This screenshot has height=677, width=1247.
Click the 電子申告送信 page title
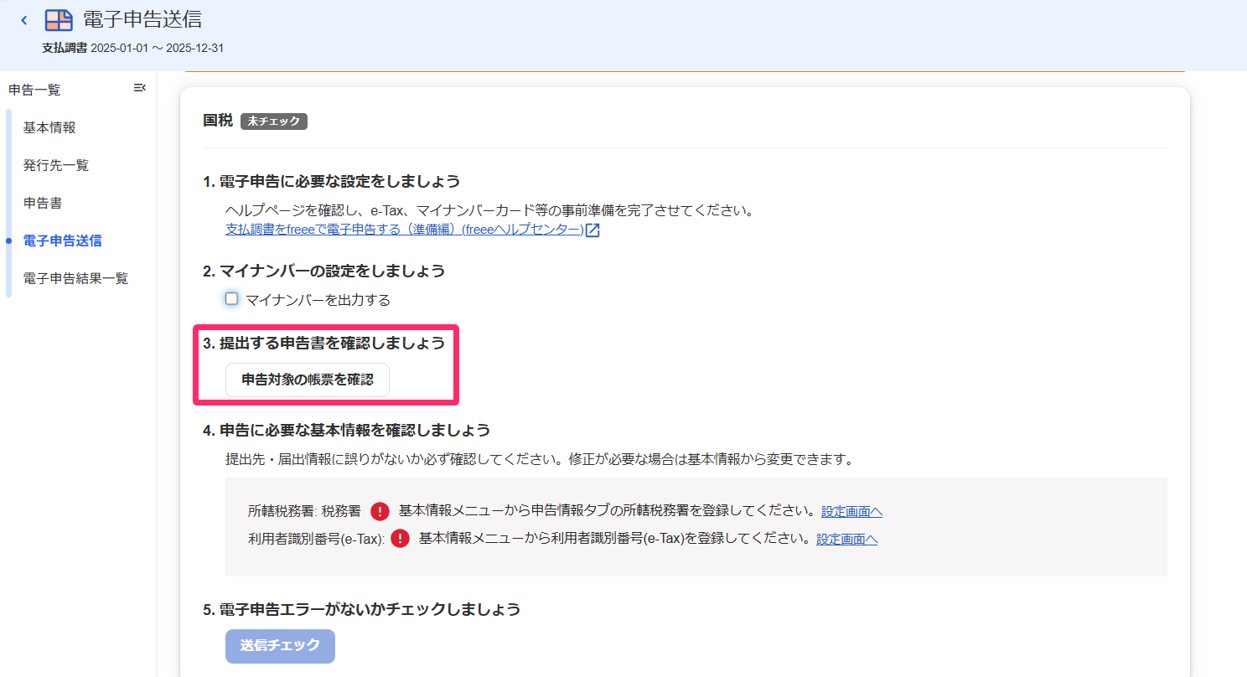[142, 19]
